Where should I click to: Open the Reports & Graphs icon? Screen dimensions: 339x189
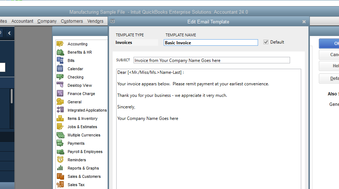pyautogui.click(x=60, y=168)
